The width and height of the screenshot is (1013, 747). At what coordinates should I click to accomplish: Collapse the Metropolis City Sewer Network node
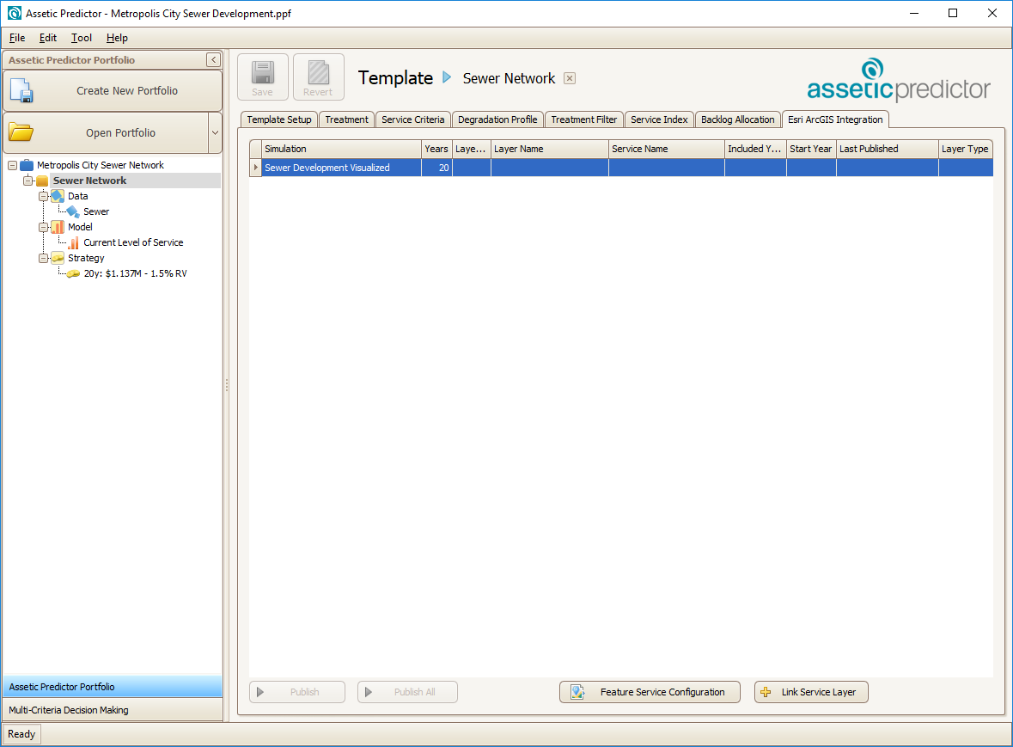pos(12,165)
